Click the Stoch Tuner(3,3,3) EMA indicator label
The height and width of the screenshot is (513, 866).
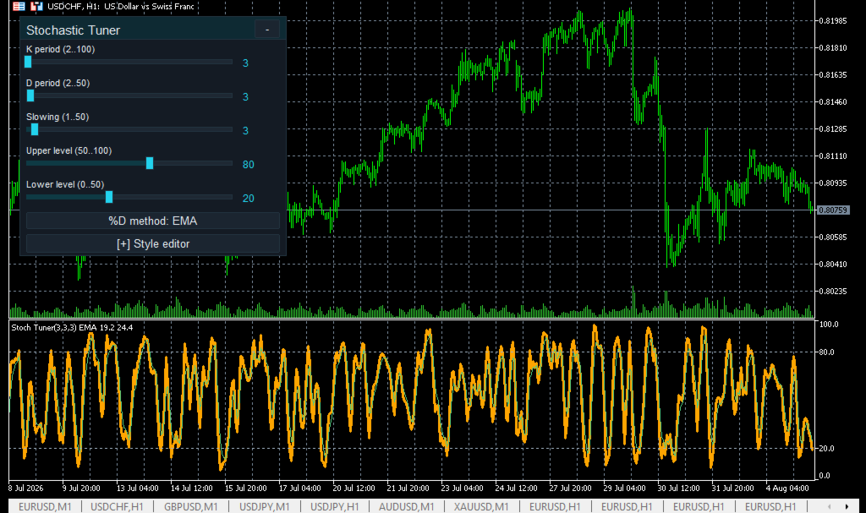(x=72, y=327)
